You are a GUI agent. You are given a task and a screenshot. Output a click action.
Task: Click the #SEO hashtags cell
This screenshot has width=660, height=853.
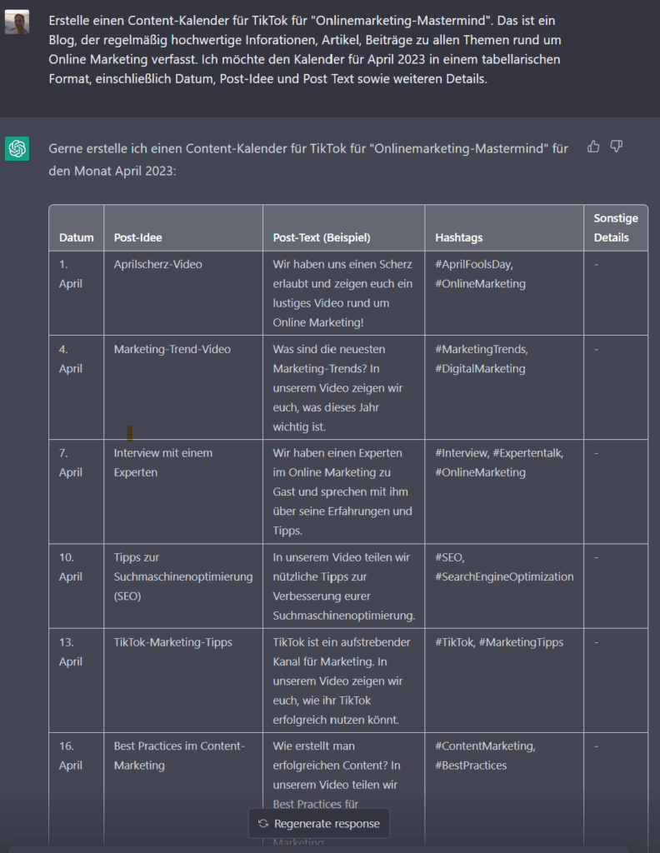click(x=503, y=566)
